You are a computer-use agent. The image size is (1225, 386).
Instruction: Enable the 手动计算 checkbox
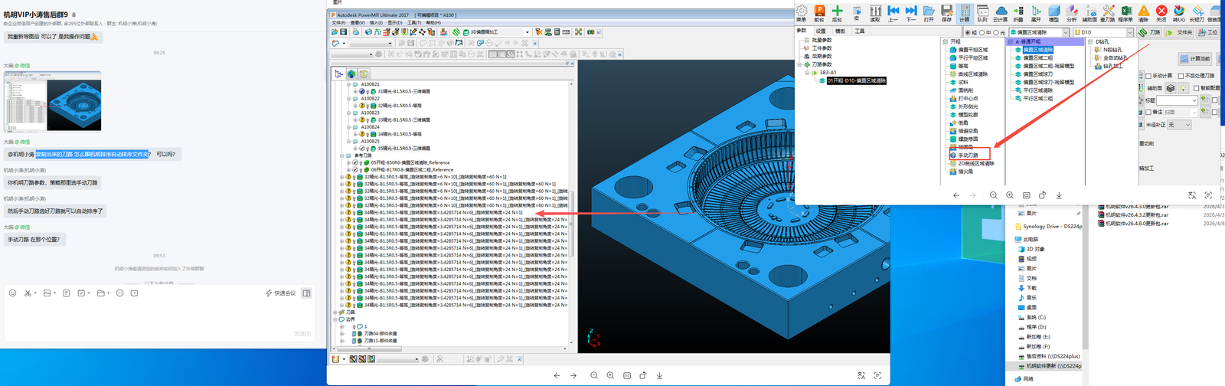(1148, 76)
